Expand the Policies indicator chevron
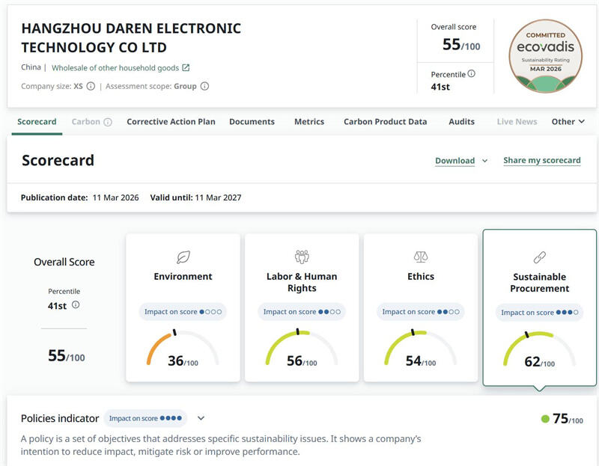The image size is (599, 466). (x=201, y=419)
